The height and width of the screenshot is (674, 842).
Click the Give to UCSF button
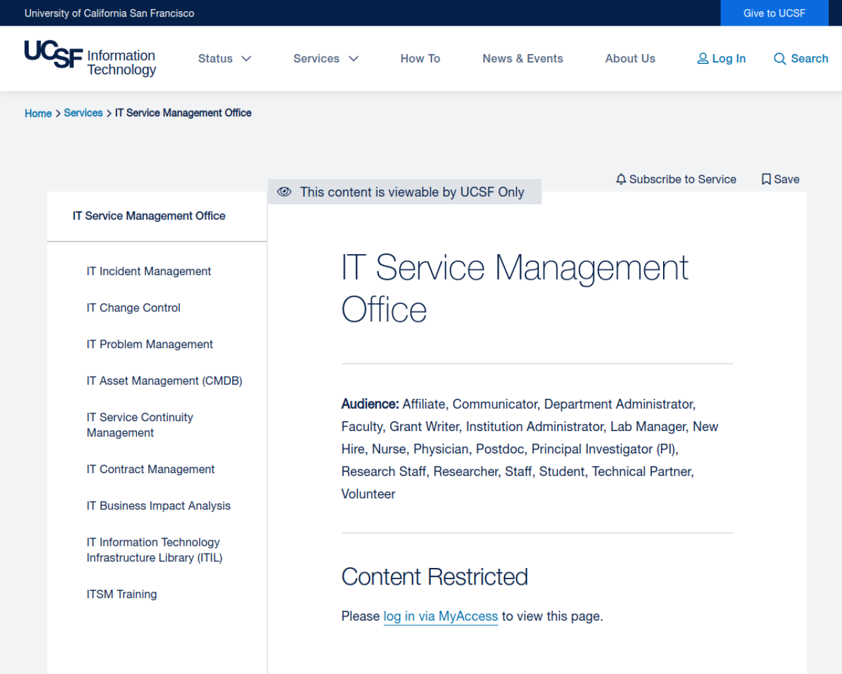(x=774, y=13)
